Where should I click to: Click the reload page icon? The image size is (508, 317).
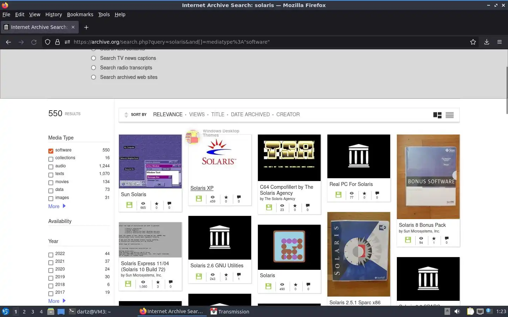click(34, 42)
